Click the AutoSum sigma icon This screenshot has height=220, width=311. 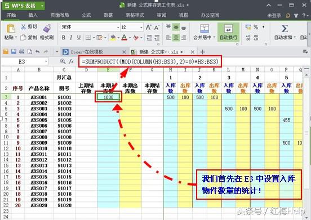(285, 29)
